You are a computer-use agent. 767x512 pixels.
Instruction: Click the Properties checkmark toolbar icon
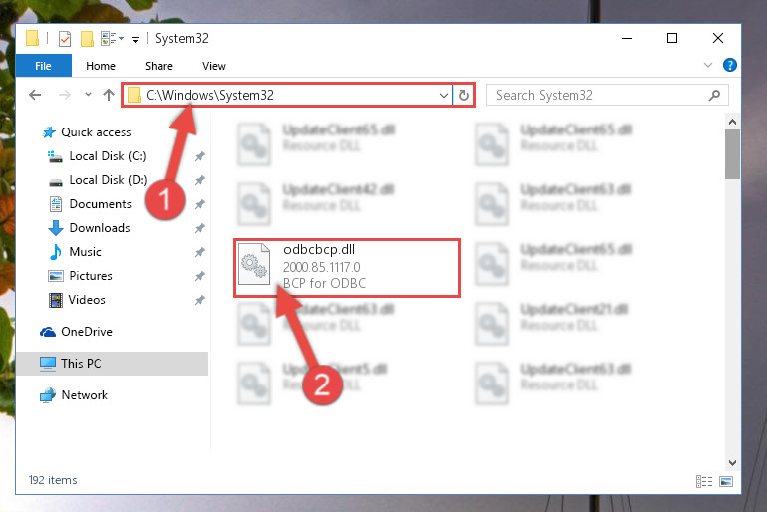[x=65, y=39]
